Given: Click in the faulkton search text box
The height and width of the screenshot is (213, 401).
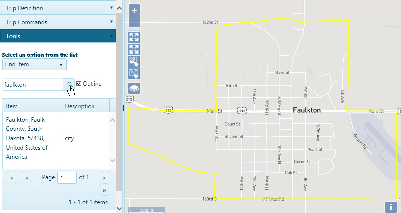Looking at the screenshot, I should click(x=33, y=85).
